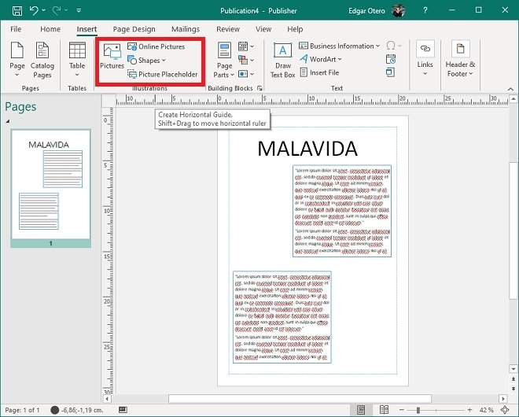Collapse the ribbon with the chevron
This screenshot has height=417, width=519.
[x=510, y=89]
